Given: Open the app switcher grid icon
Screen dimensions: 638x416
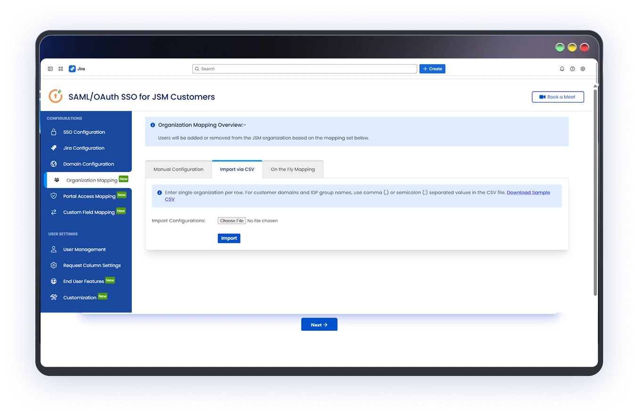Looking at the screenshot, I should pos(61,69).
